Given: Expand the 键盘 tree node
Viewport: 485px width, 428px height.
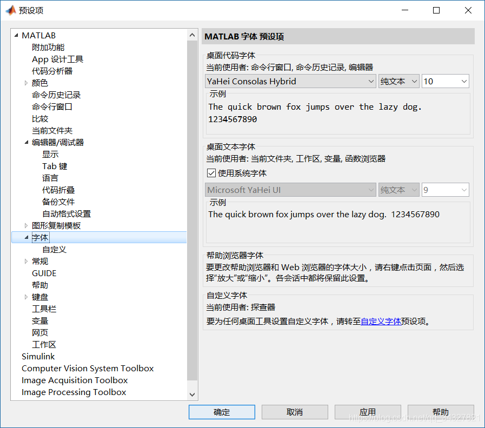Looking at the screenshot, I should pyautogui.click(x=26, y=297).
